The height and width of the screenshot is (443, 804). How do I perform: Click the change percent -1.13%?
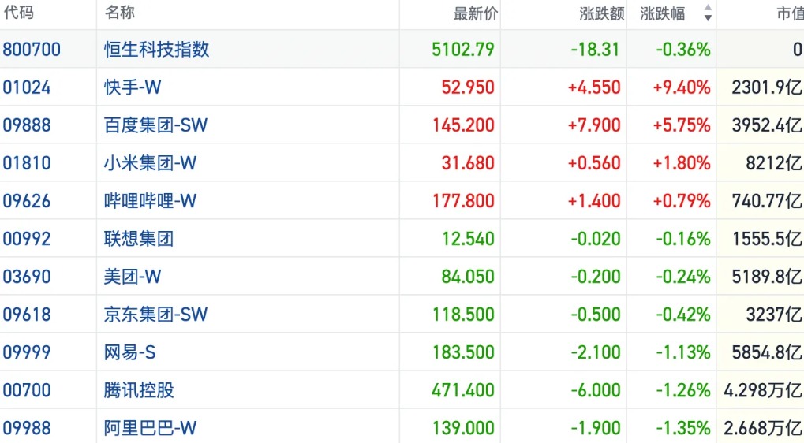point(683,353)
